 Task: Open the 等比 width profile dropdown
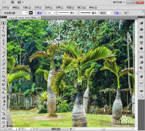point(77,13)
